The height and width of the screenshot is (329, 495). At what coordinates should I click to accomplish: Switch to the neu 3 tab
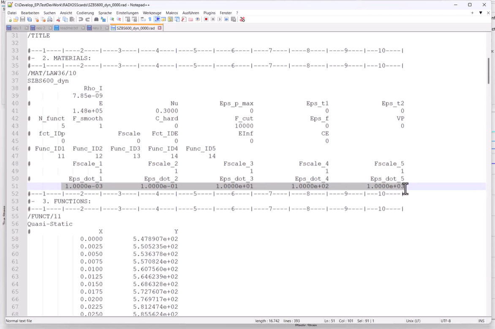click(x=97, y=28)
